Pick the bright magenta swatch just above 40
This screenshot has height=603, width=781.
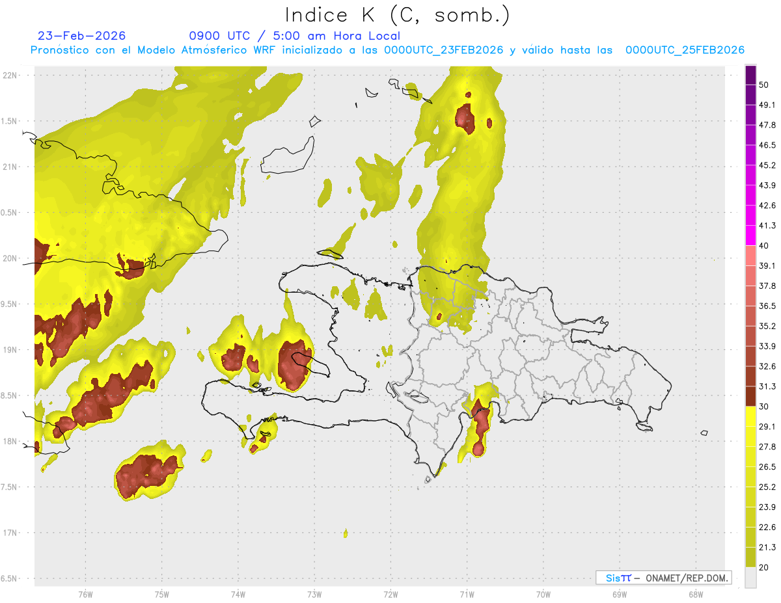point(750,235)
